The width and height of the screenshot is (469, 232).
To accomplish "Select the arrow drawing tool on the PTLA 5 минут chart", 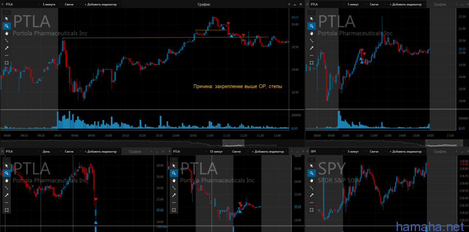I will [x=311, y=48].
